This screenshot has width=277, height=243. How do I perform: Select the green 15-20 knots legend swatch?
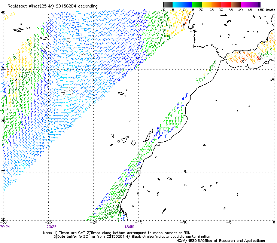pos(197,4)
